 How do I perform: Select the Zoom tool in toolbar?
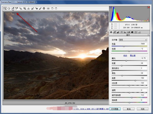pos(5,9)
